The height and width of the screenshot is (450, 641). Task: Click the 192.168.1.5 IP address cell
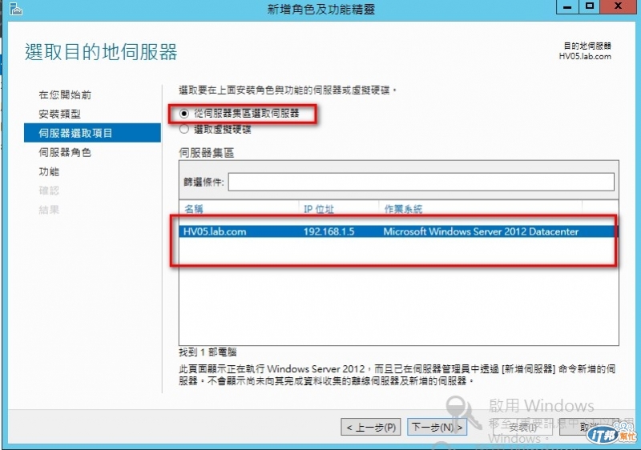pos(329,231)
